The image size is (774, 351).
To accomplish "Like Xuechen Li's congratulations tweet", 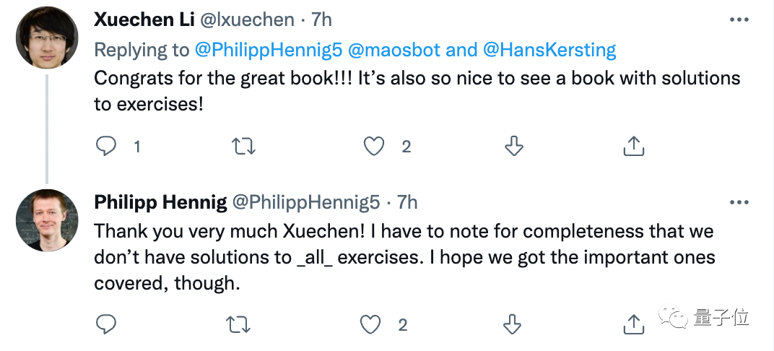I will click(373, 147).
